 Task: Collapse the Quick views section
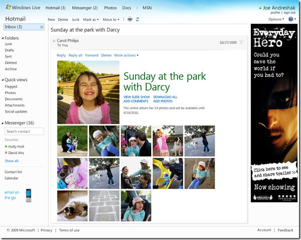pos(3,79)
